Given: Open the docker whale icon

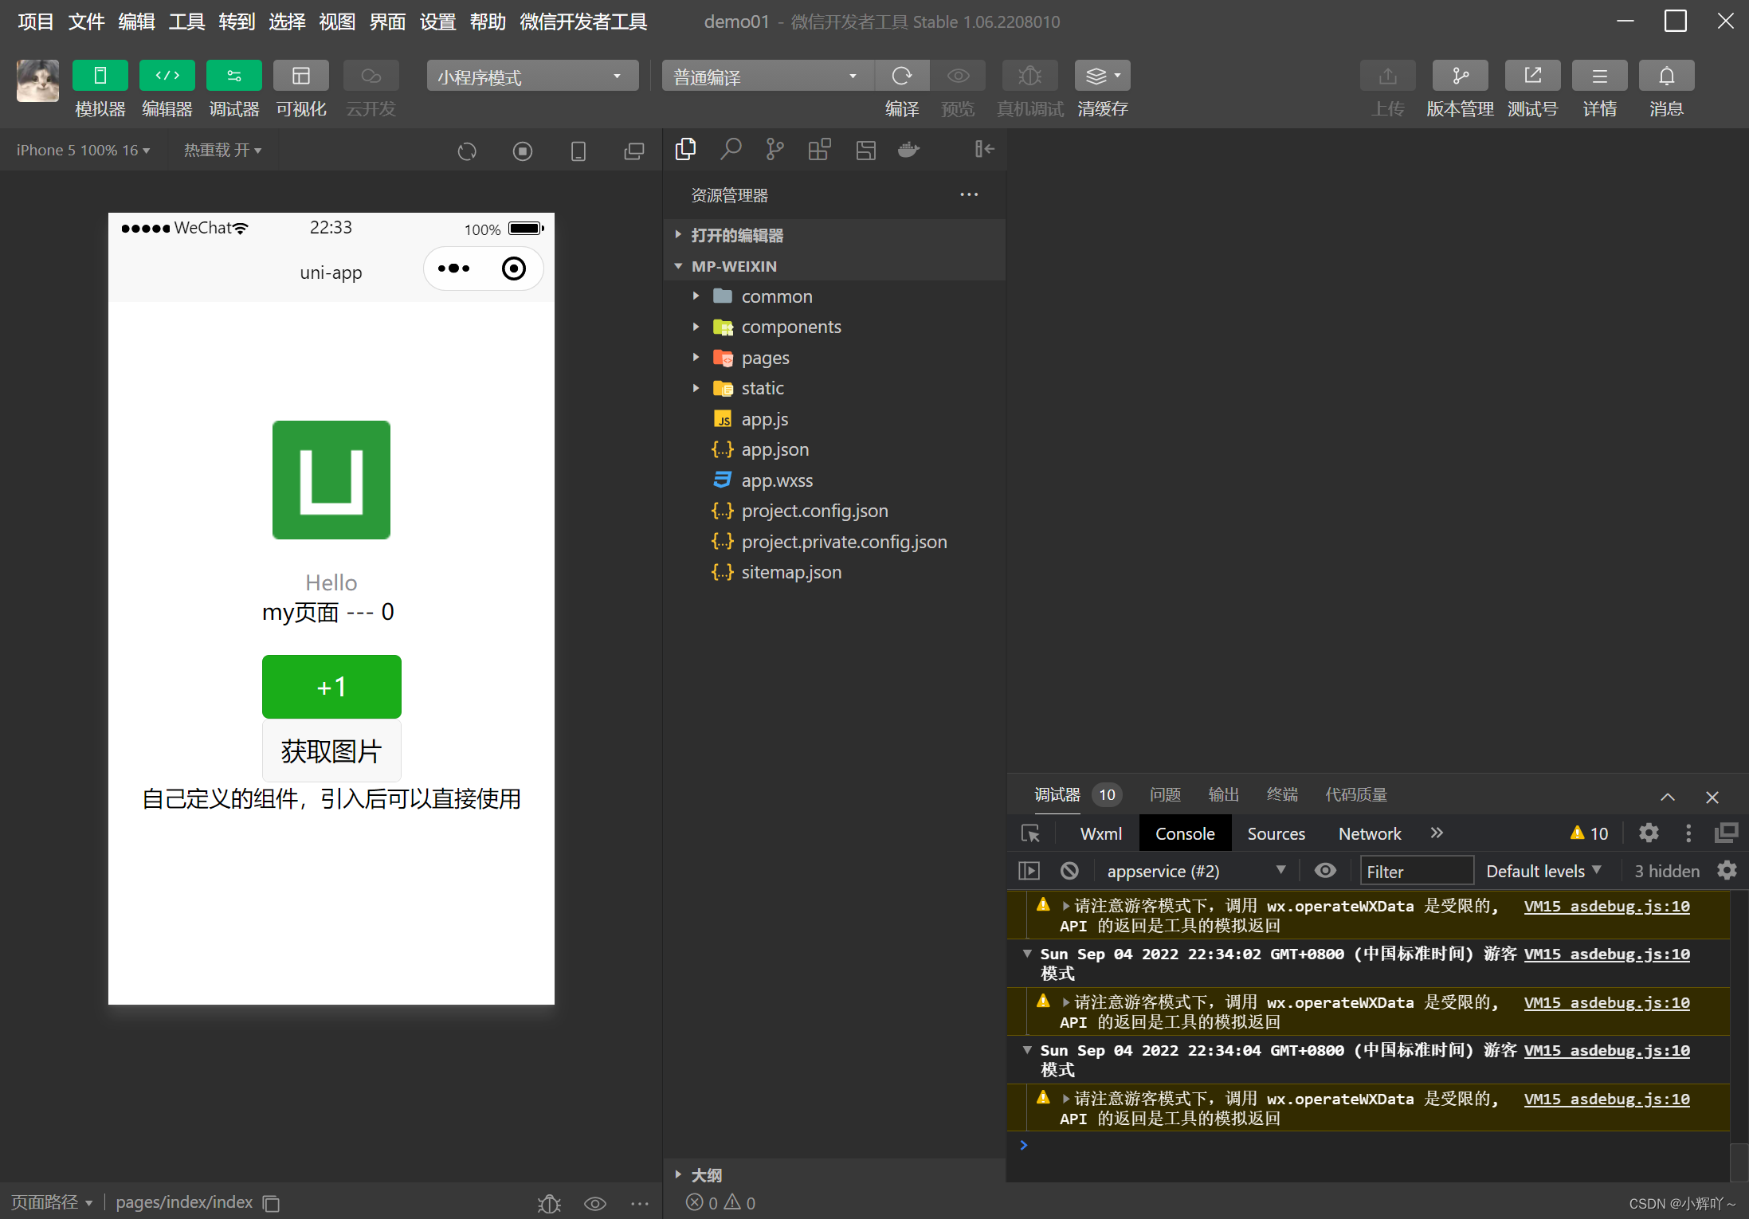Looking at the screenshot, I should tap(909, 149).
